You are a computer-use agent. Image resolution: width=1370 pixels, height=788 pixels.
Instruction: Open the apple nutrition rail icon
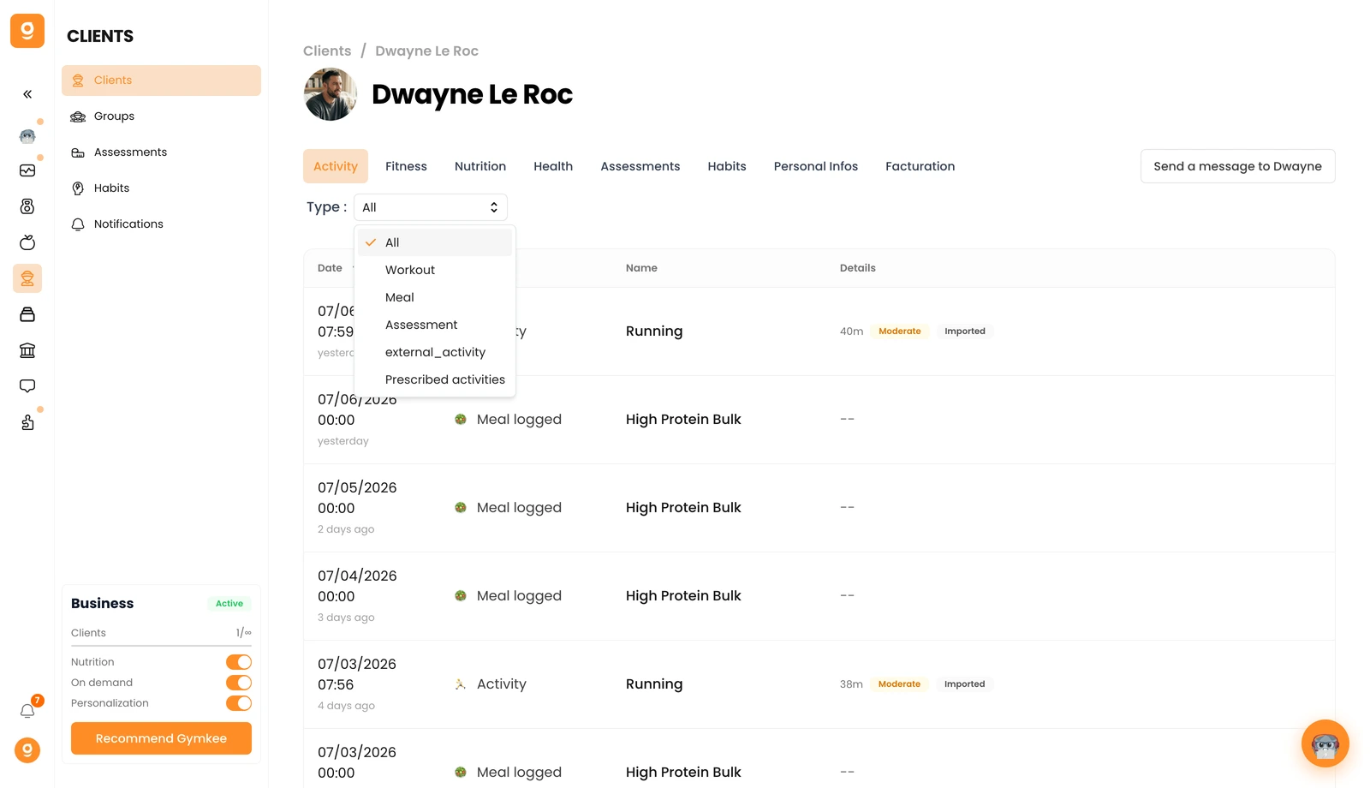click(x=27, y=242)
